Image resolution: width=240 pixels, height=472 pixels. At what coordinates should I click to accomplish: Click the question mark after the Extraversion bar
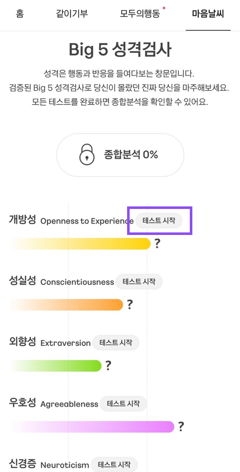[108, 365]
